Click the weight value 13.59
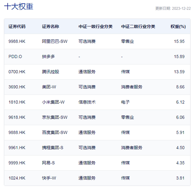The width and height of the screenshot is (193, 188). coord(179,72)
